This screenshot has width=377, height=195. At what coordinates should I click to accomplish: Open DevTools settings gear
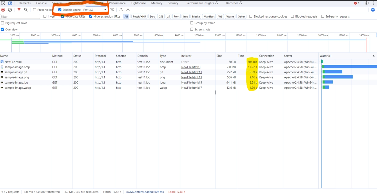(366, 3)
